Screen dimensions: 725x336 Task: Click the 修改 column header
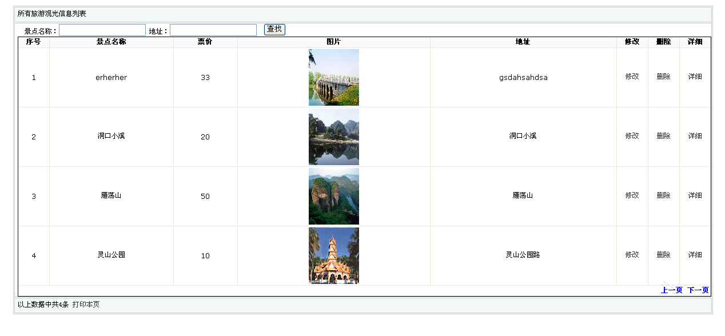pyautogui.click(x=632, y=42)
